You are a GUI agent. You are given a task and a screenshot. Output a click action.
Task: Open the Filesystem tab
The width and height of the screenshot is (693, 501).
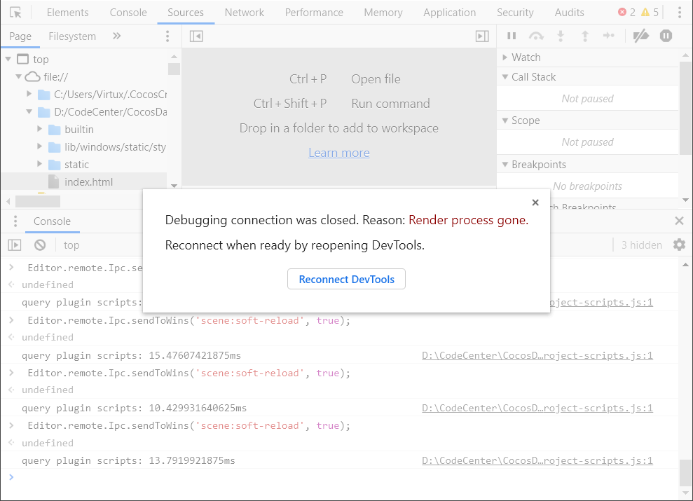point(72,36)
